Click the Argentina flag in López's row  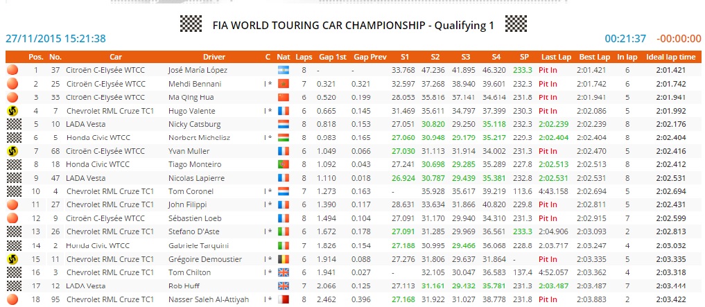pyautogui.click(x=282, y=70)
